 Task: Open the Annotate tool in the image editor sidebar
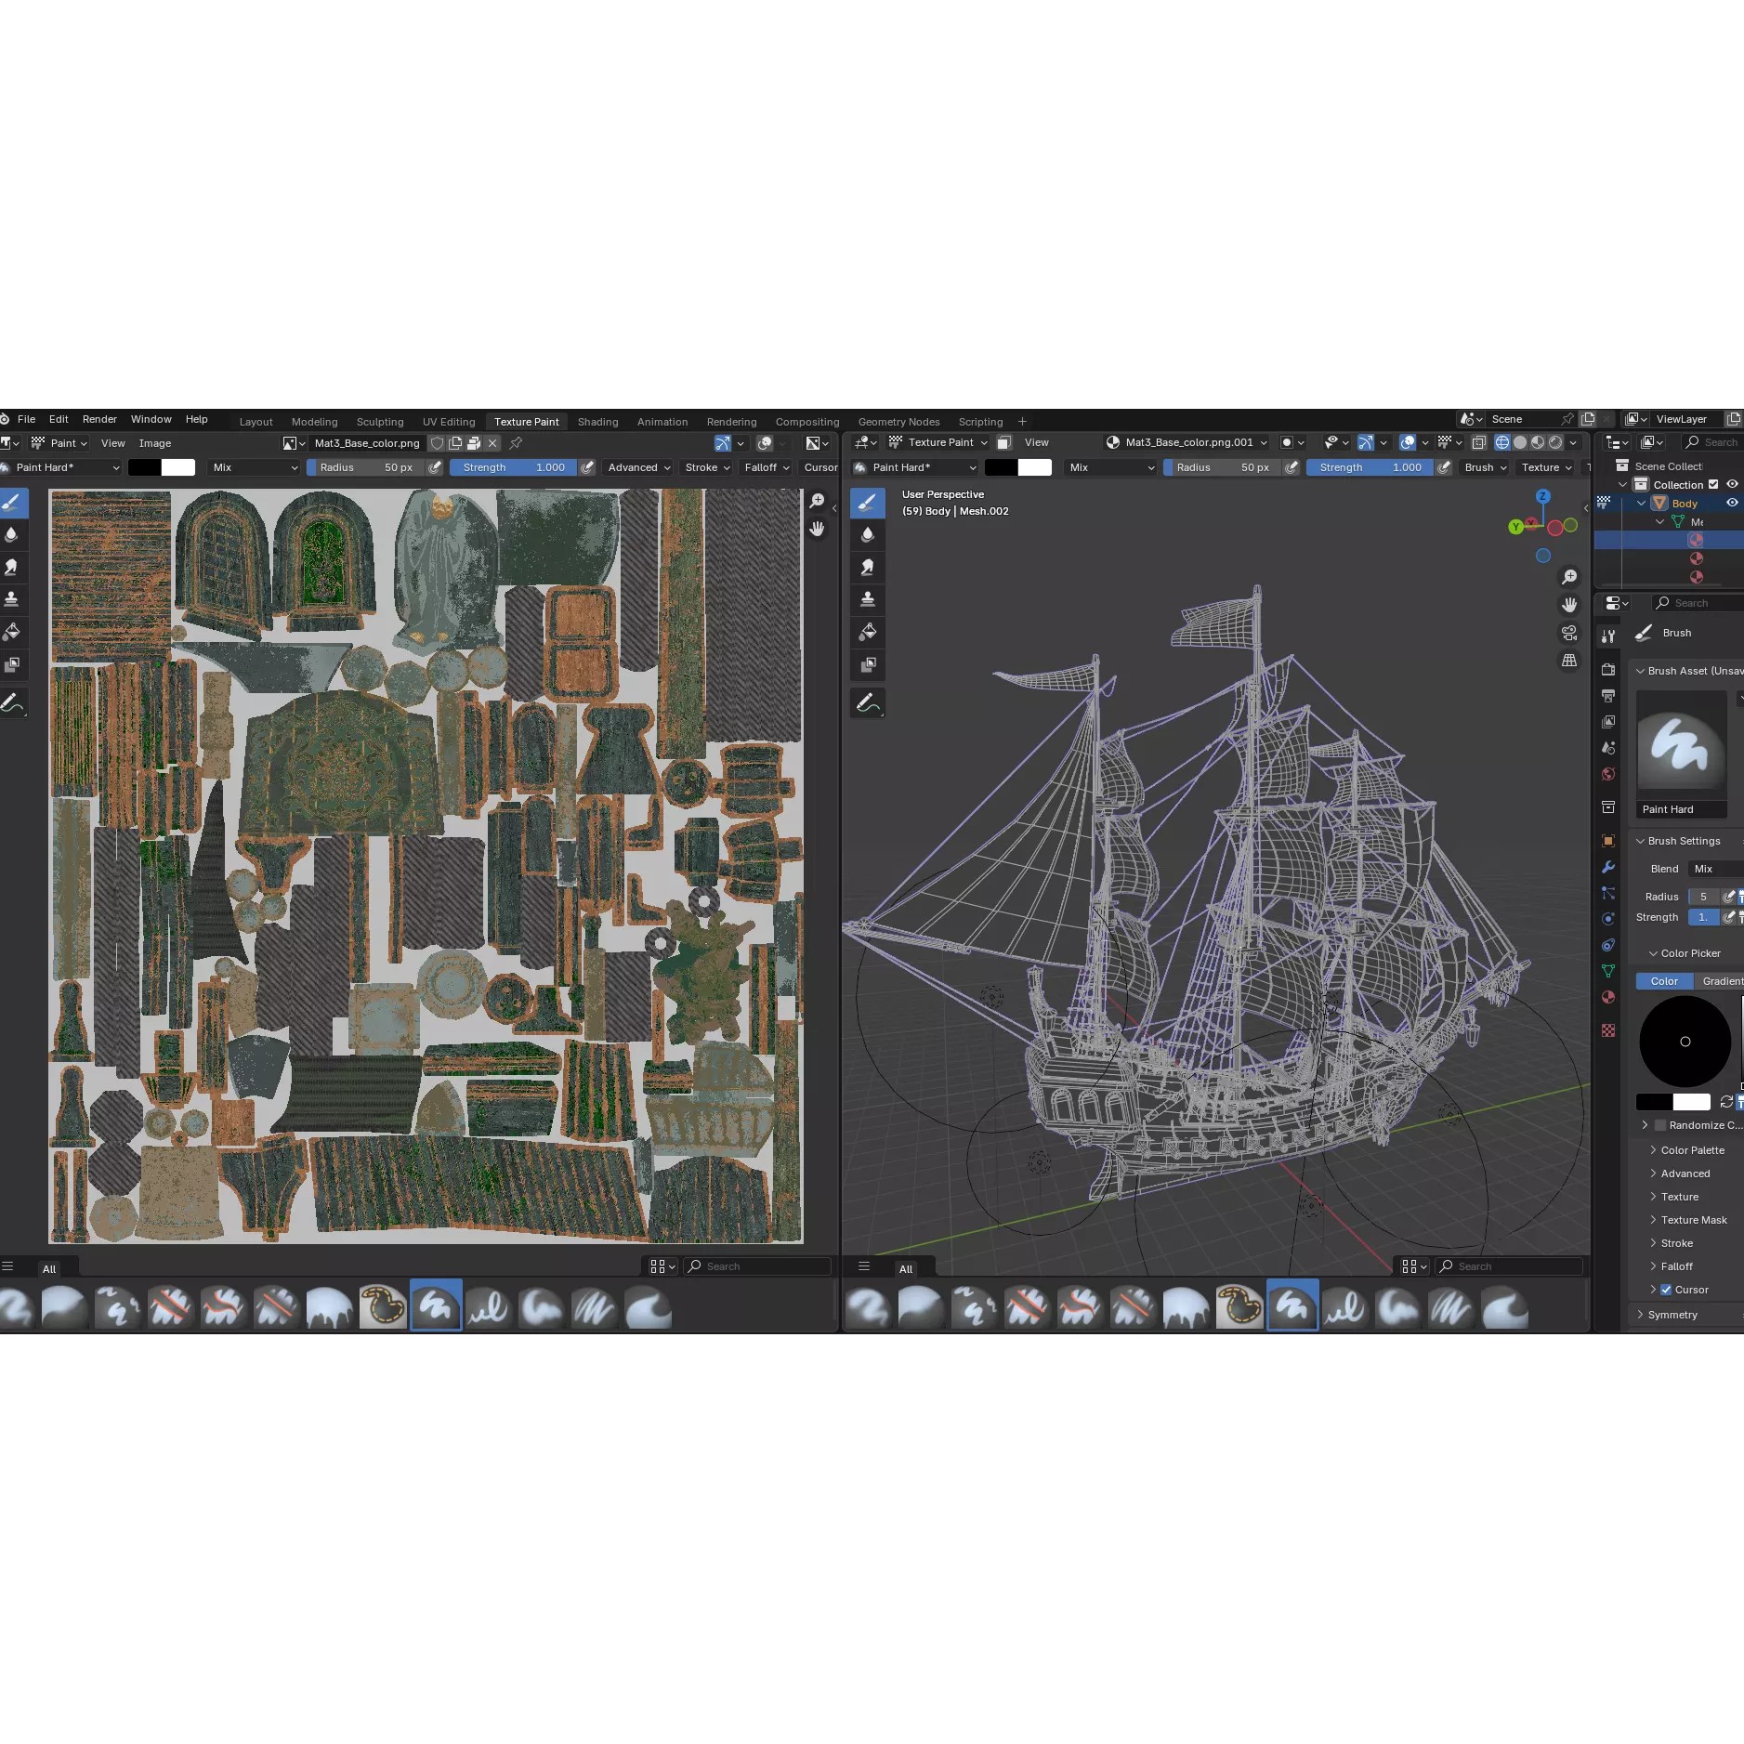(13, 703)
